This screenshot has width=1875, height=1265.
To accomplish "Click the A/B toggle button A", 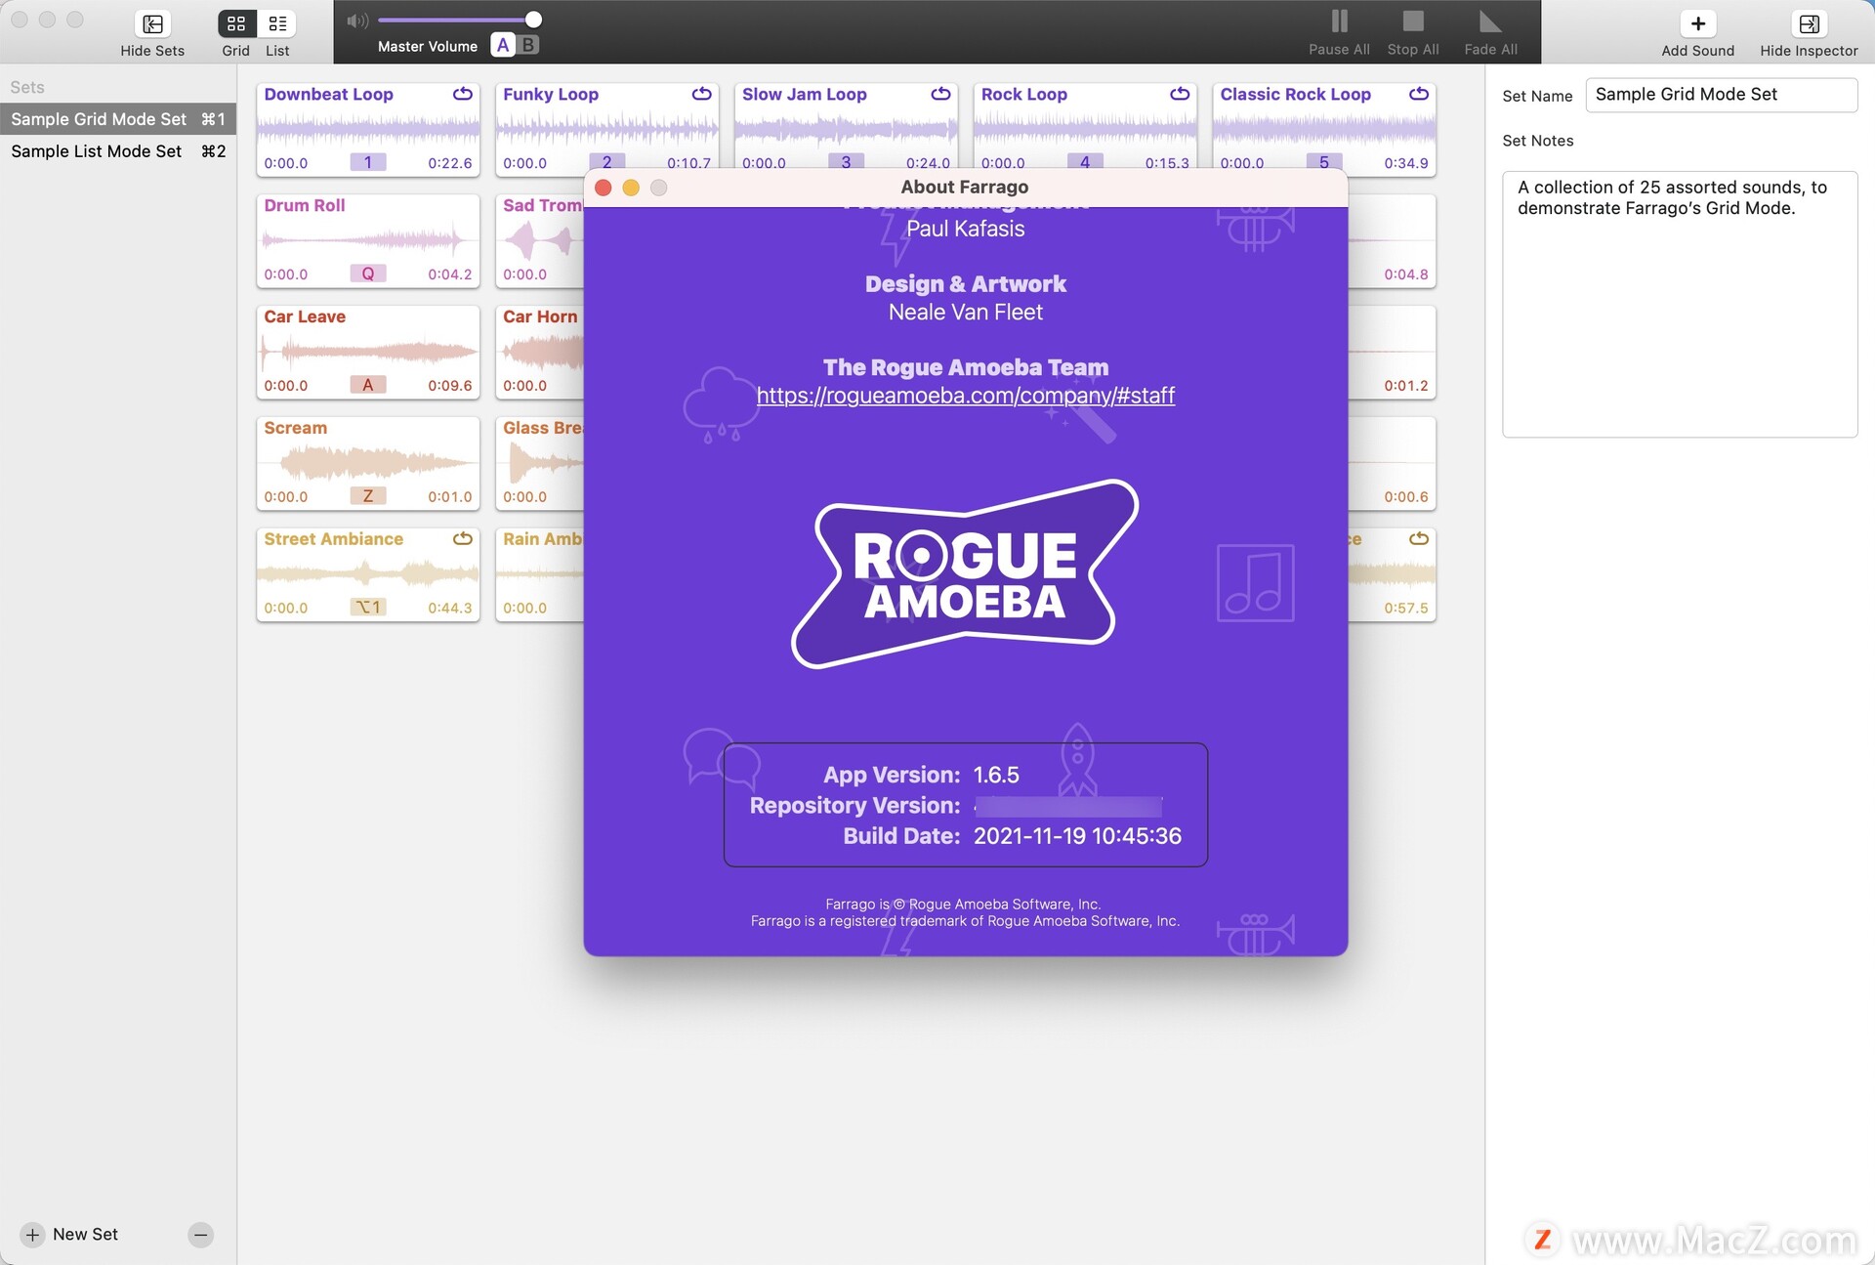I will tap(504, 45).
